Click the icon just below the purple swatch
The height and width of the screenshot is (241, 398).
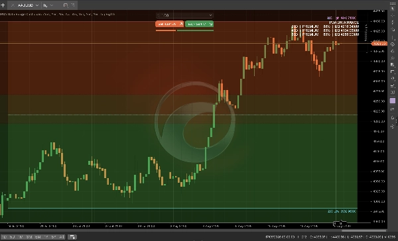pos(393,109)
